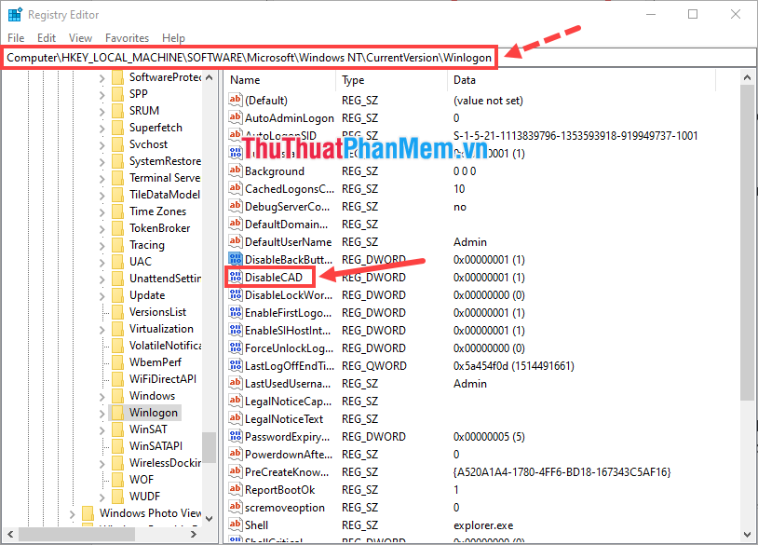This screenshot has width=758, height=545.
Task: Click the icon next to AutoAdminLogon value
Action: [236, 117]
